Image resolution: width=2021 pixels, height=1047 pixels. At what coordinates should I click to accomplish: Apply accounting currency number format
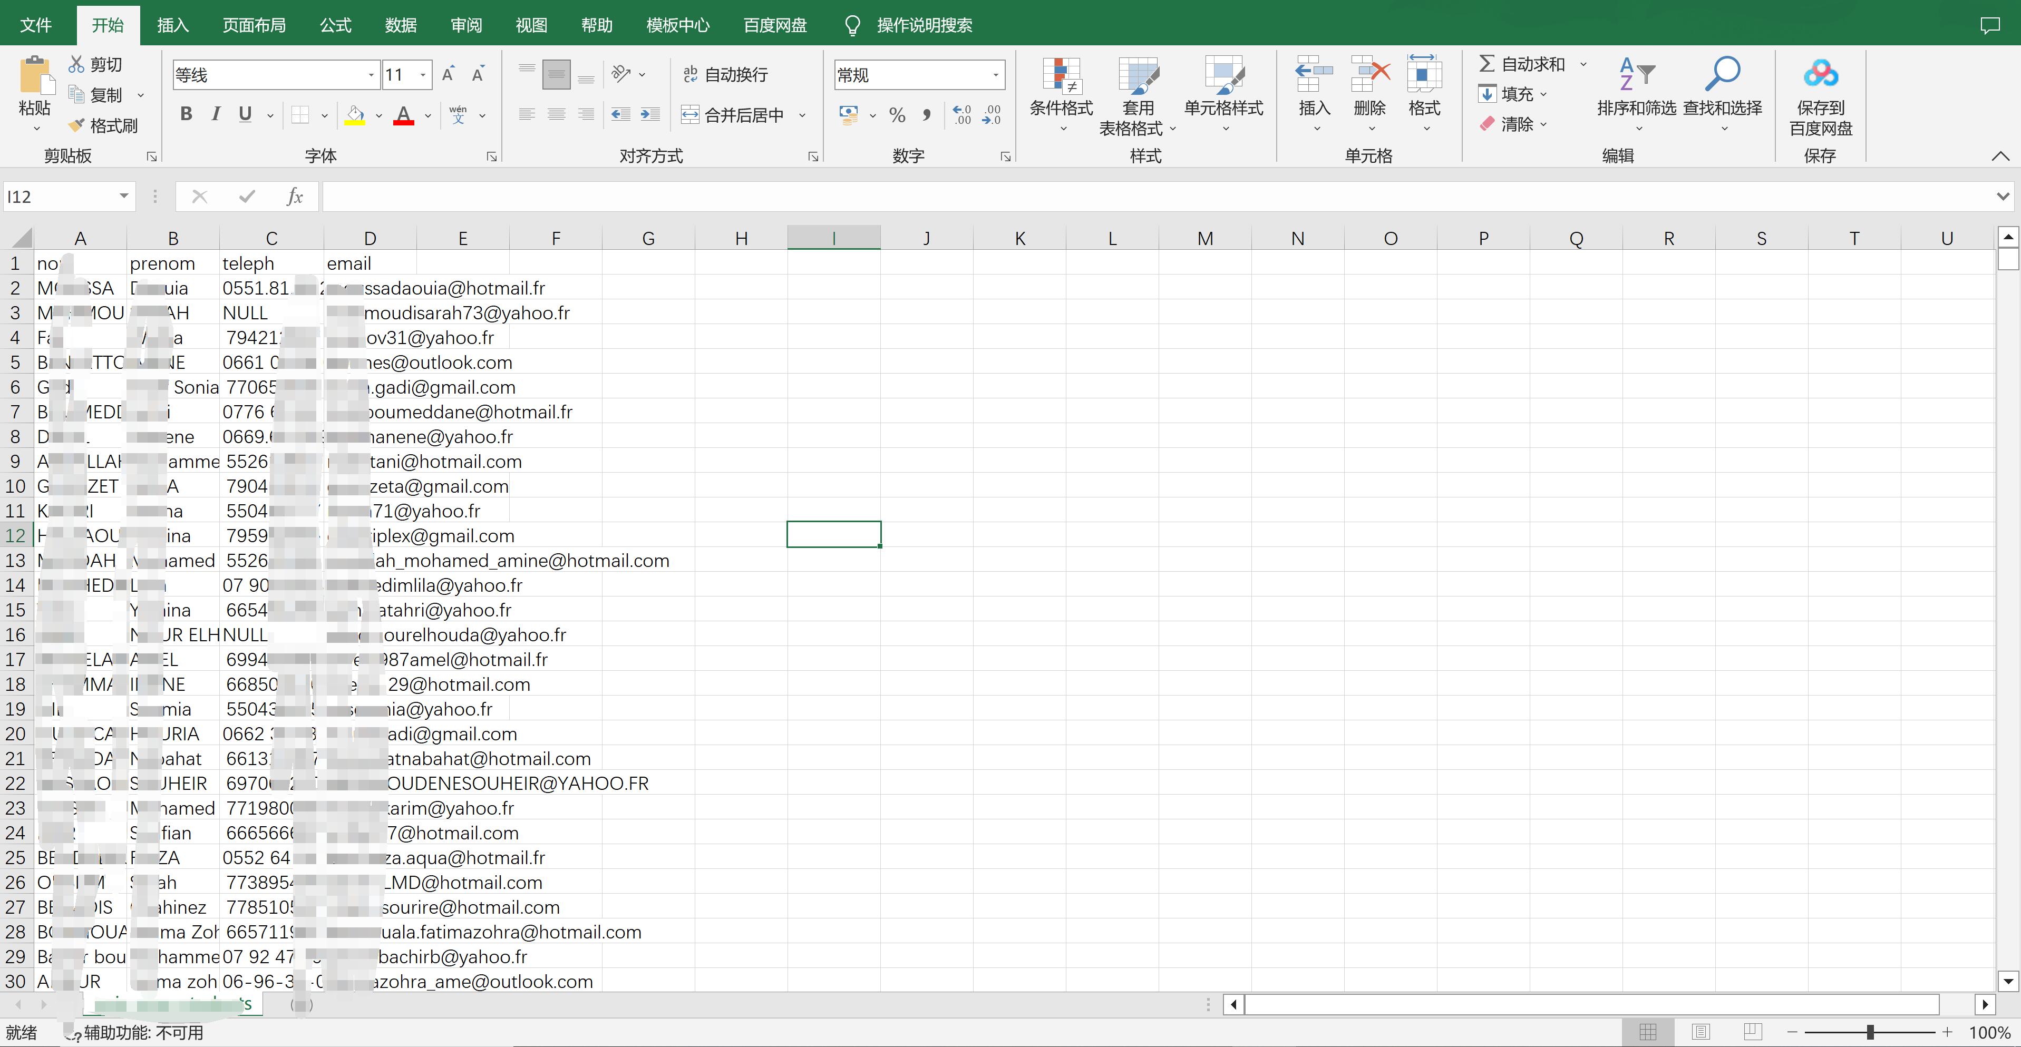click(x=848, y=115)
